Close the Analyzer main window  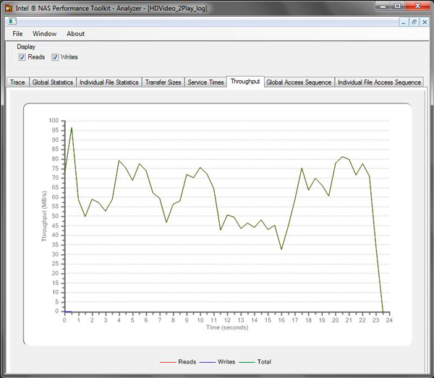(417, 6)
